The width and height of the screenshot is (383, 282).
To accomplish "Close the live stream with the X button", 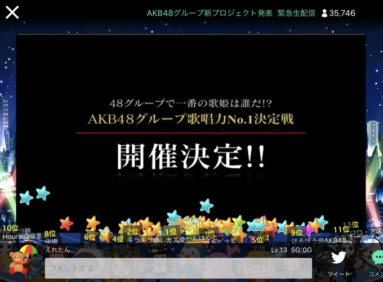I will coord(12,12).
